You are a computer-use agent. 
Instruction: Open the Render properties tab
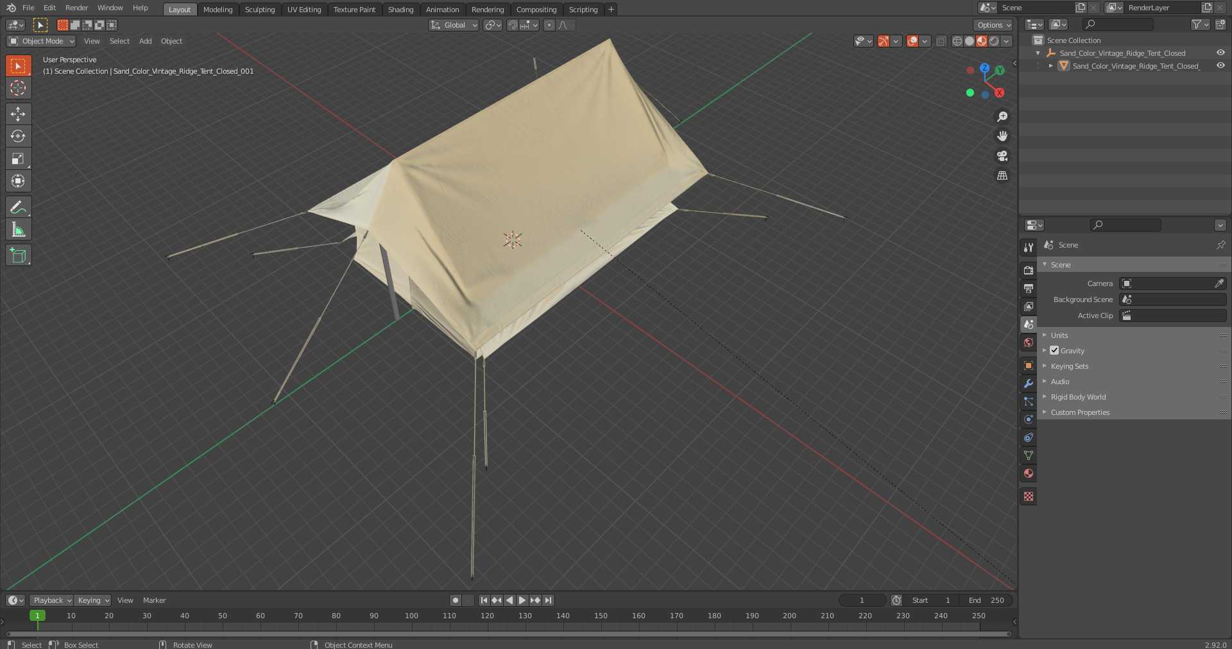(x=1029, y=270)
